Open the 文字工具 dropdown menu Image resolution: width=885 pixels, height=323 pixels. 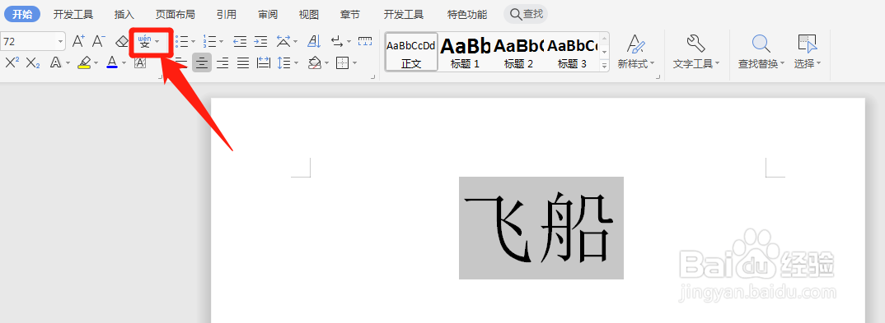[696, 64]
